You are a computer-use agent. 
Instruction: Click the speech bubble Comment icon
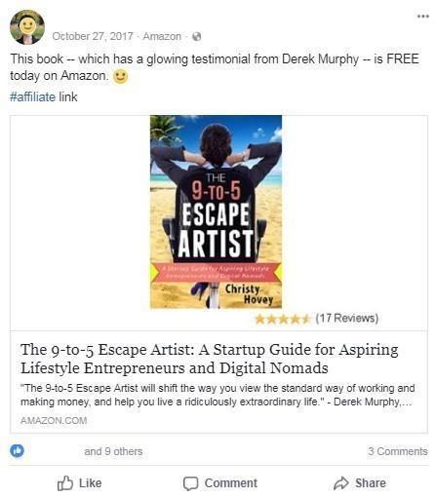(190, 483)
